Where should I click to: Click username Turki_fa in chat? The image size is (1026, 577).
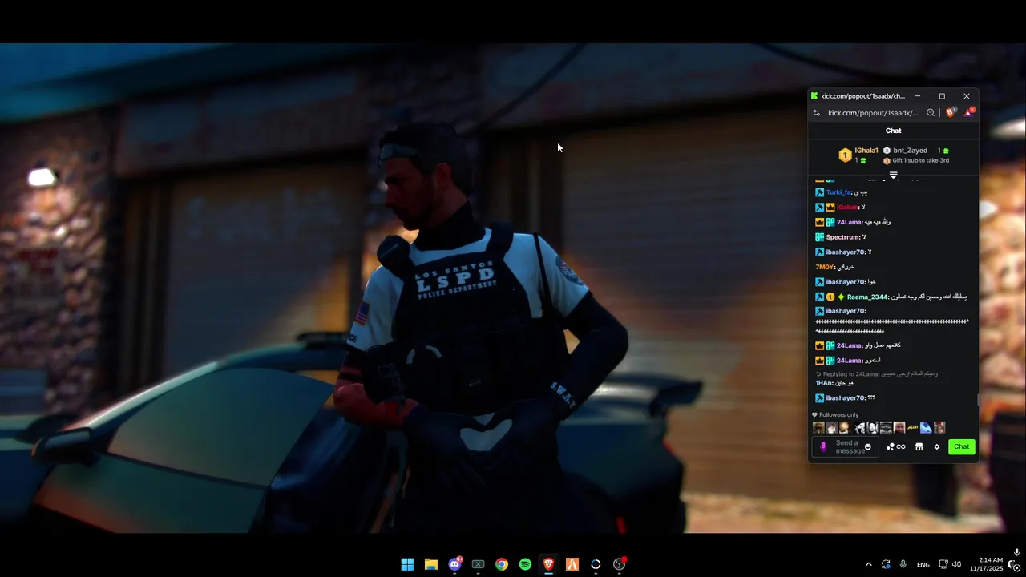pos(838,192)
